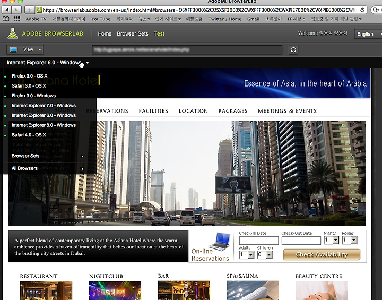Click the MEETINGS & EVENTS navigation link
Viewport: 382px width, 300px height.
(x=288, y=111)
